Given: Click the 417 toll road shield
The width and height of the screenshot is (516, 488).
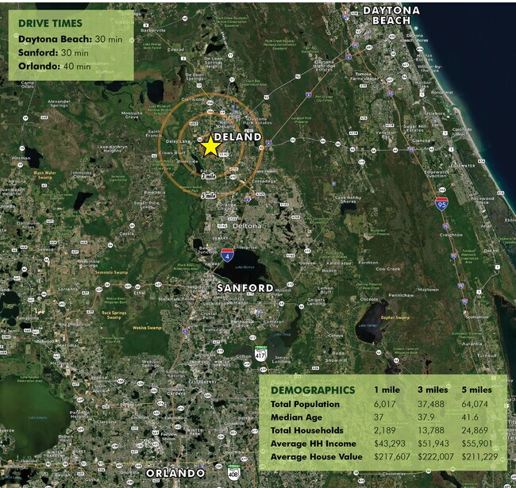Looking at the screenshot, I should pyautogui.click(x=260, y=352).
